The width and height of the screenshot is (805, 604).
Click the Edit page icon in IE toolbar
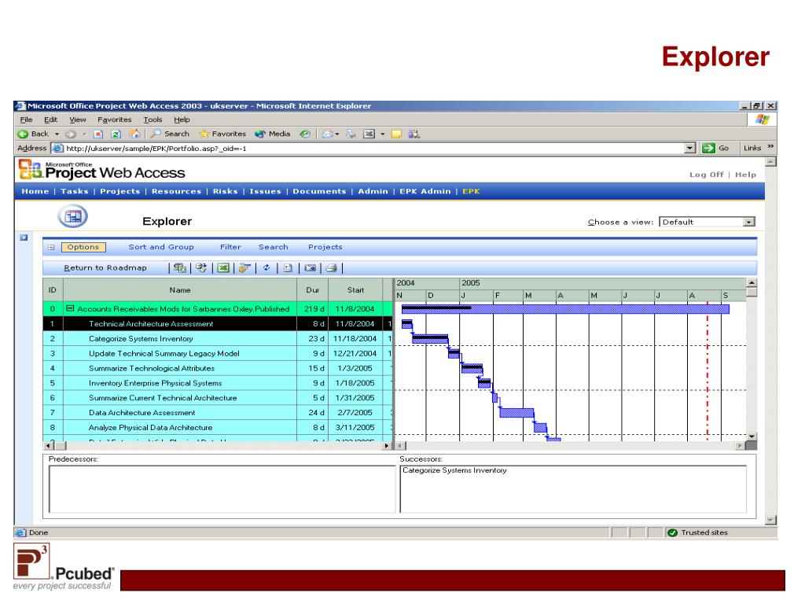[x=369, y=134]
